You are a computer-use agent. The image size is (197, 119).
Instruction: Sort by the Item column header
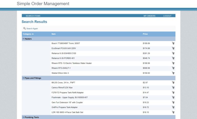point(54,34)
